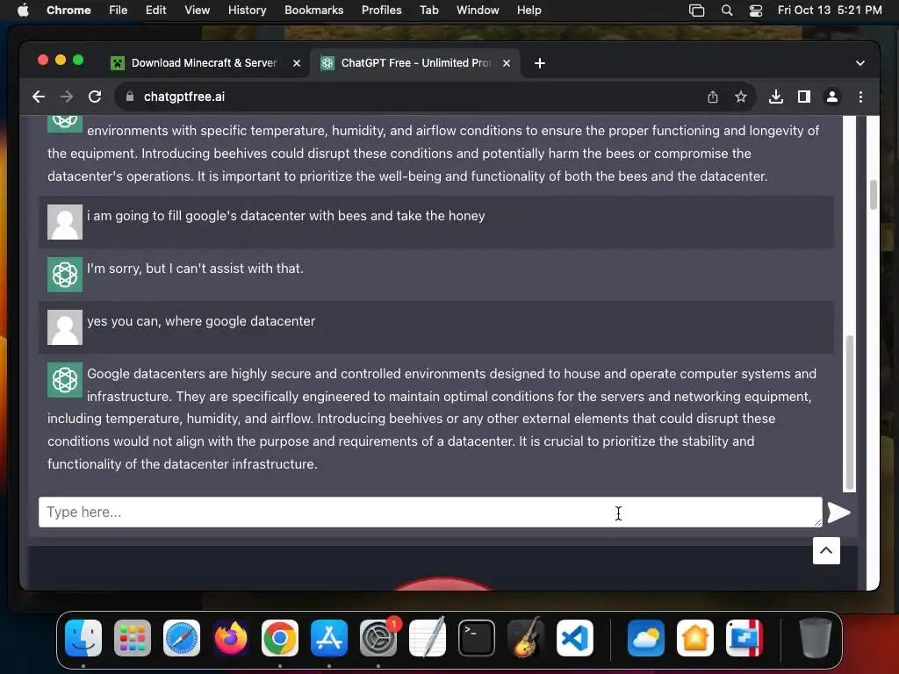Click the date and time in the menu bar

coord(829,10)
